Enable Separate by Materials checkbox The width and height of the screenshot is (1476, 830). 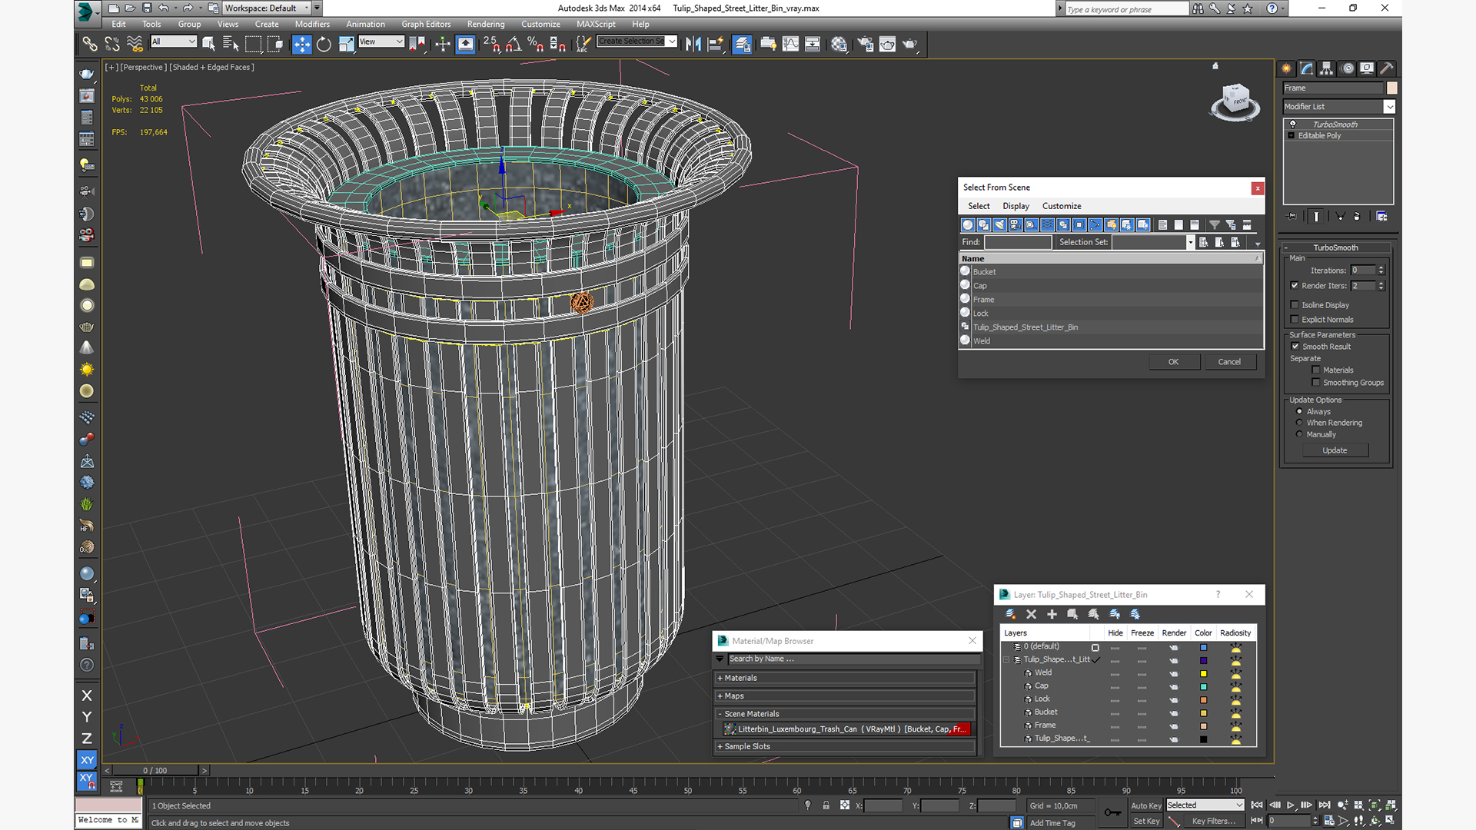pos(1316,370)
